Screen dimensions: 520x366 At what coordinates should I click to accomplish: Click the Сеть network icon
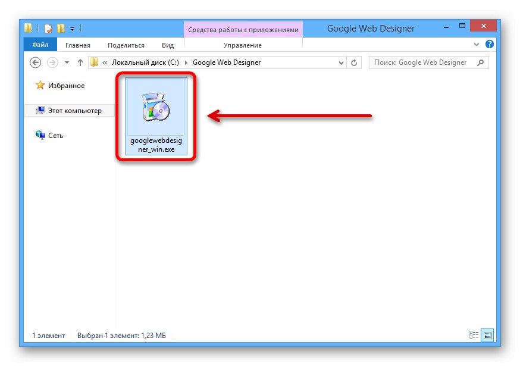[40, 135]
